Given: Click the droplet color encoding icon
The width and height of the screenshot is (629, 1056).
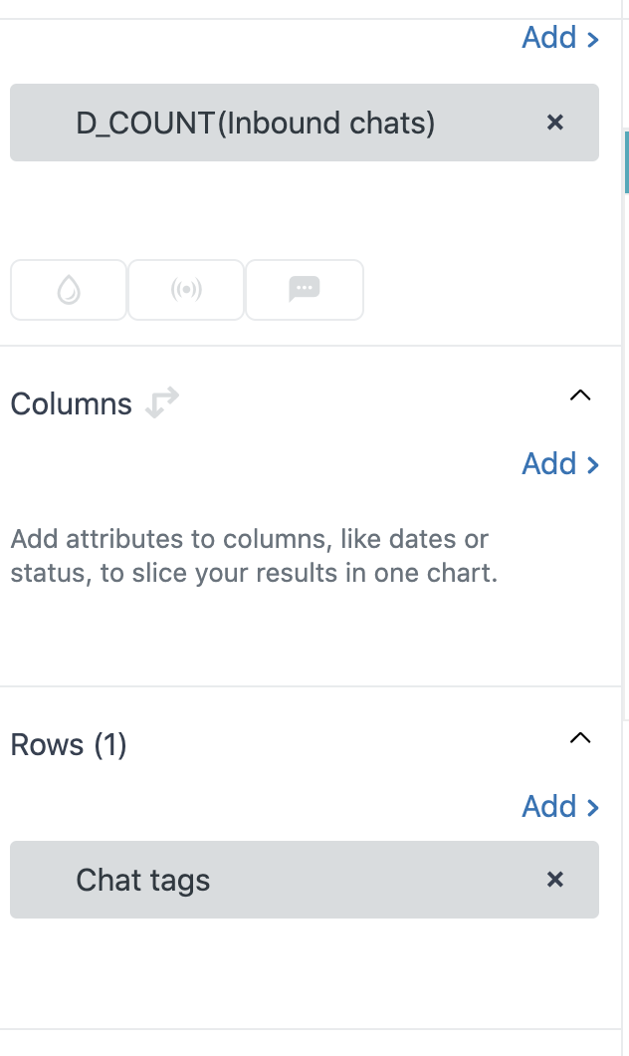Looking at the screenshot, I should (x=69, y=290).
